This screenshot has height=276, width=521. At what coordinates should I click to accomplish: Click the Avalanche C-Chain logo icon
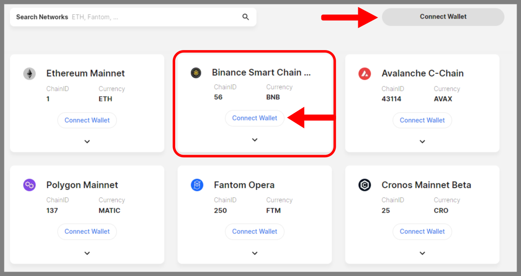(x=364, y=74)
